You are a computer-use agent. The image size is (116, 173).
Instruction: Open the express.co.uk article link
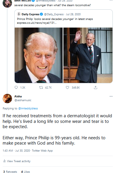pos(37,23)
